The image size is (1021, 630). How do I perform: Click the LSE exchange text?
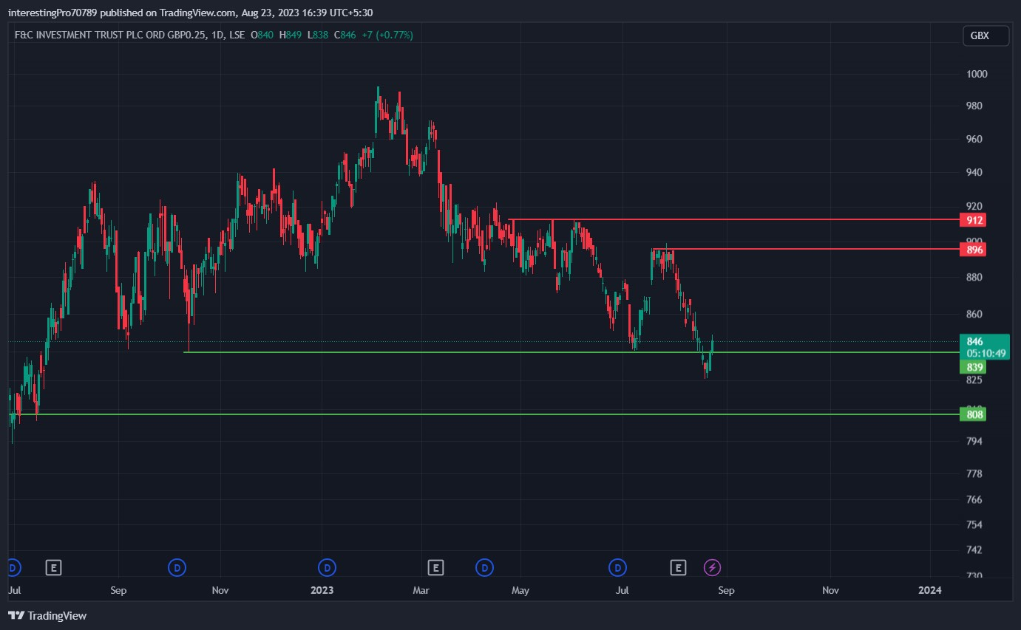coord(237,35)
